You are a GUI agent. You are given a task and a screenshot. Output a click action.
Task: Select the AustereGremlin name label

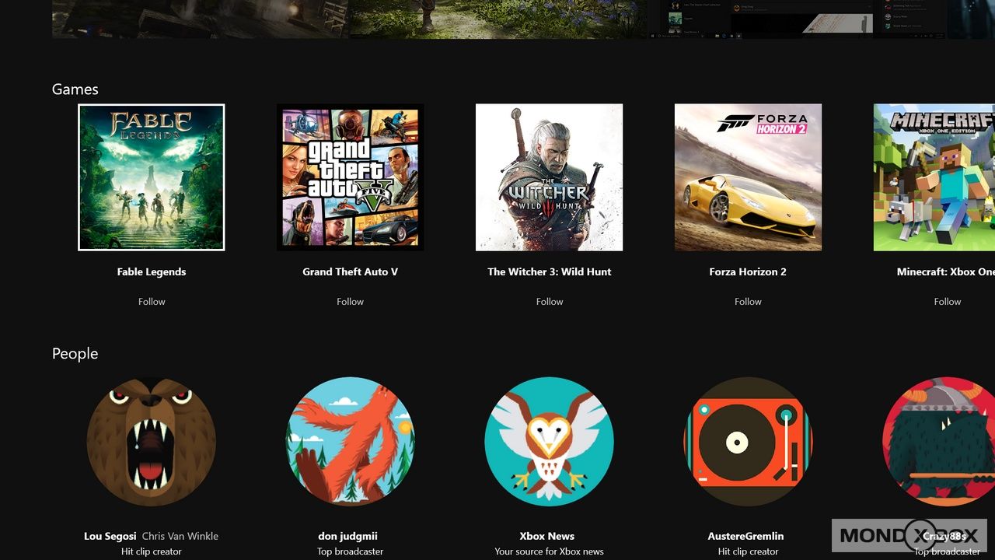745,536
